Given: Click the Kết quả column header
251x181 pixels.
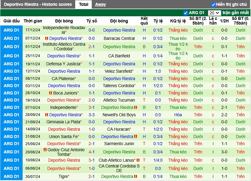Looking at the screenshot, I should pos(144,21).
